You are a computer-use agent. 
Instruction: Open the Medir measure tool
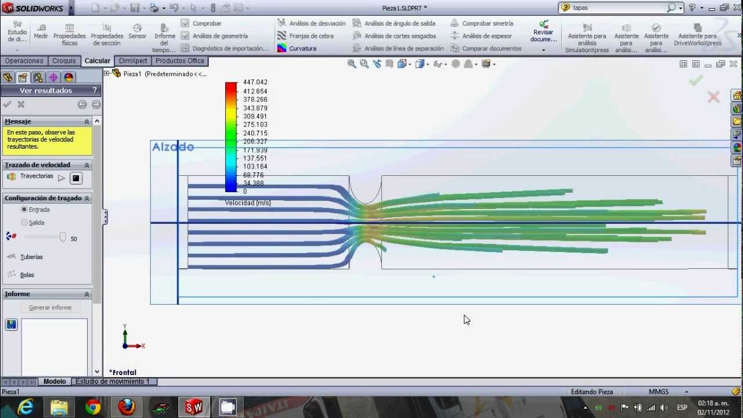pos(41,31)
